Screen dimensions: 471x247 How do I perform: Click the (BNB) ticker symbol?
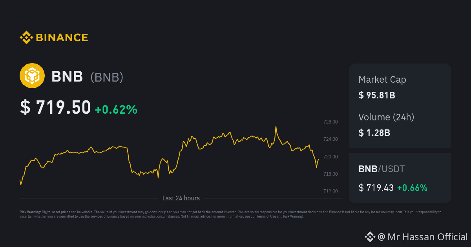(x=107, y=77)
